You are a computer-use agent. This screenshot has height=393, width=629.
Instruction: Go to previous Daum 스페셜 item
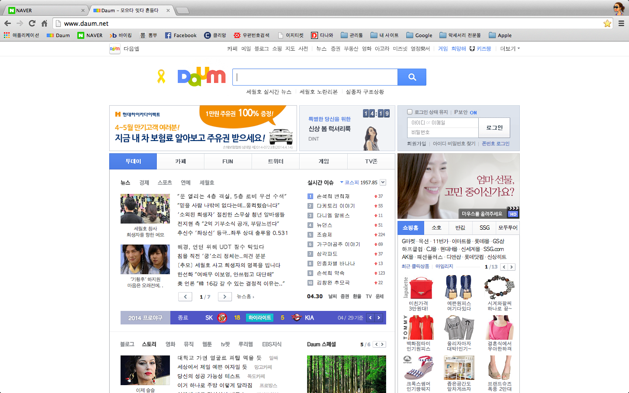pyautogui.click(x=376, y=345)
